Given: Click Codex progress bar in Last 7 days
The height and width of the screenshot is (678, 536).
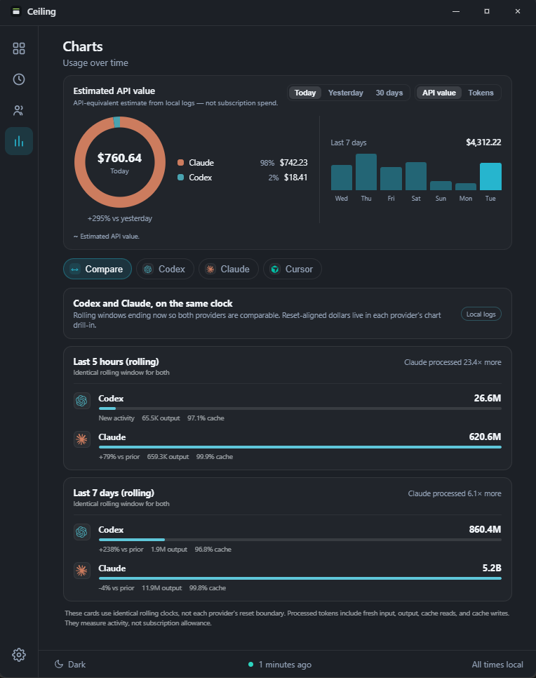Looking at the screenshot, I should tap(300, 540).
